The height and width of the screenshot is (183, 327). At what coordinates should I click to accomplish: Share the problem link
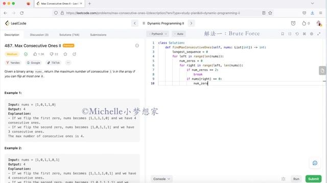pyautogui.click(x=74, y=54)
